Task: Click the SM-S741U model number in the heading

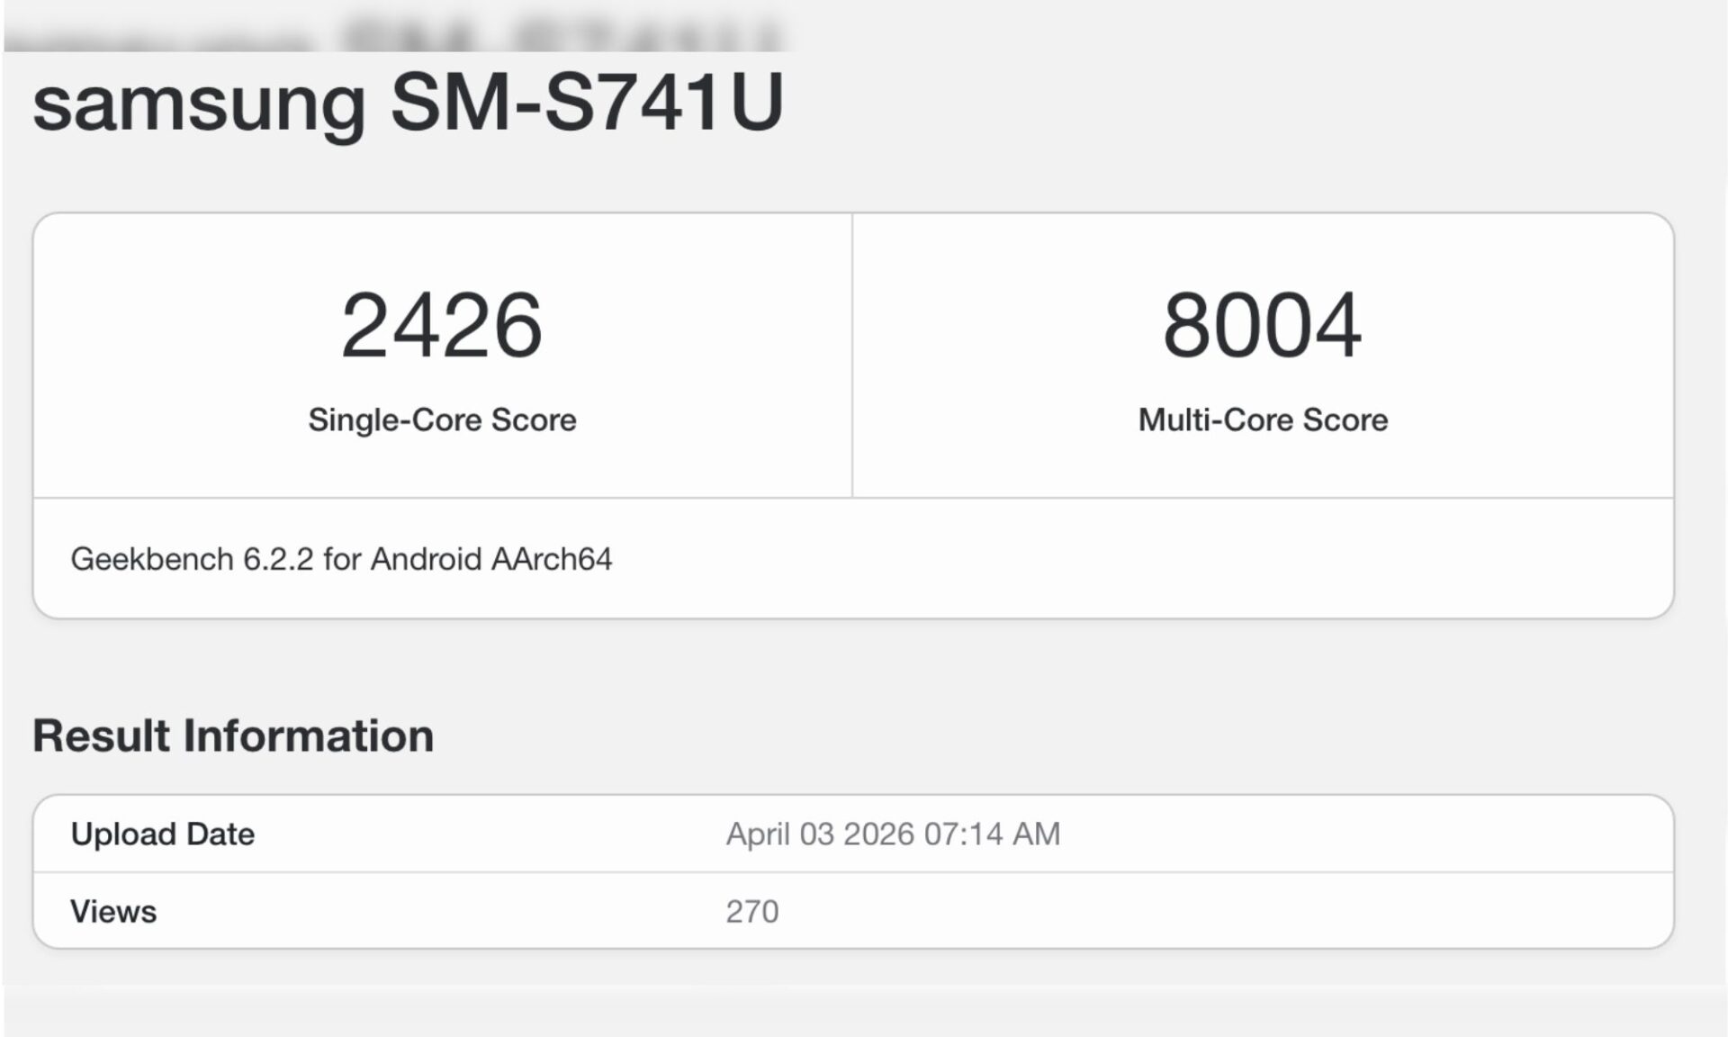Action: pyautogui.click(x=587, y=101)
